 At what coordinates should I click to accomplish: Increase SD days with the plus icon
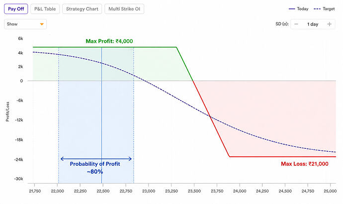[x=329, y=24]
